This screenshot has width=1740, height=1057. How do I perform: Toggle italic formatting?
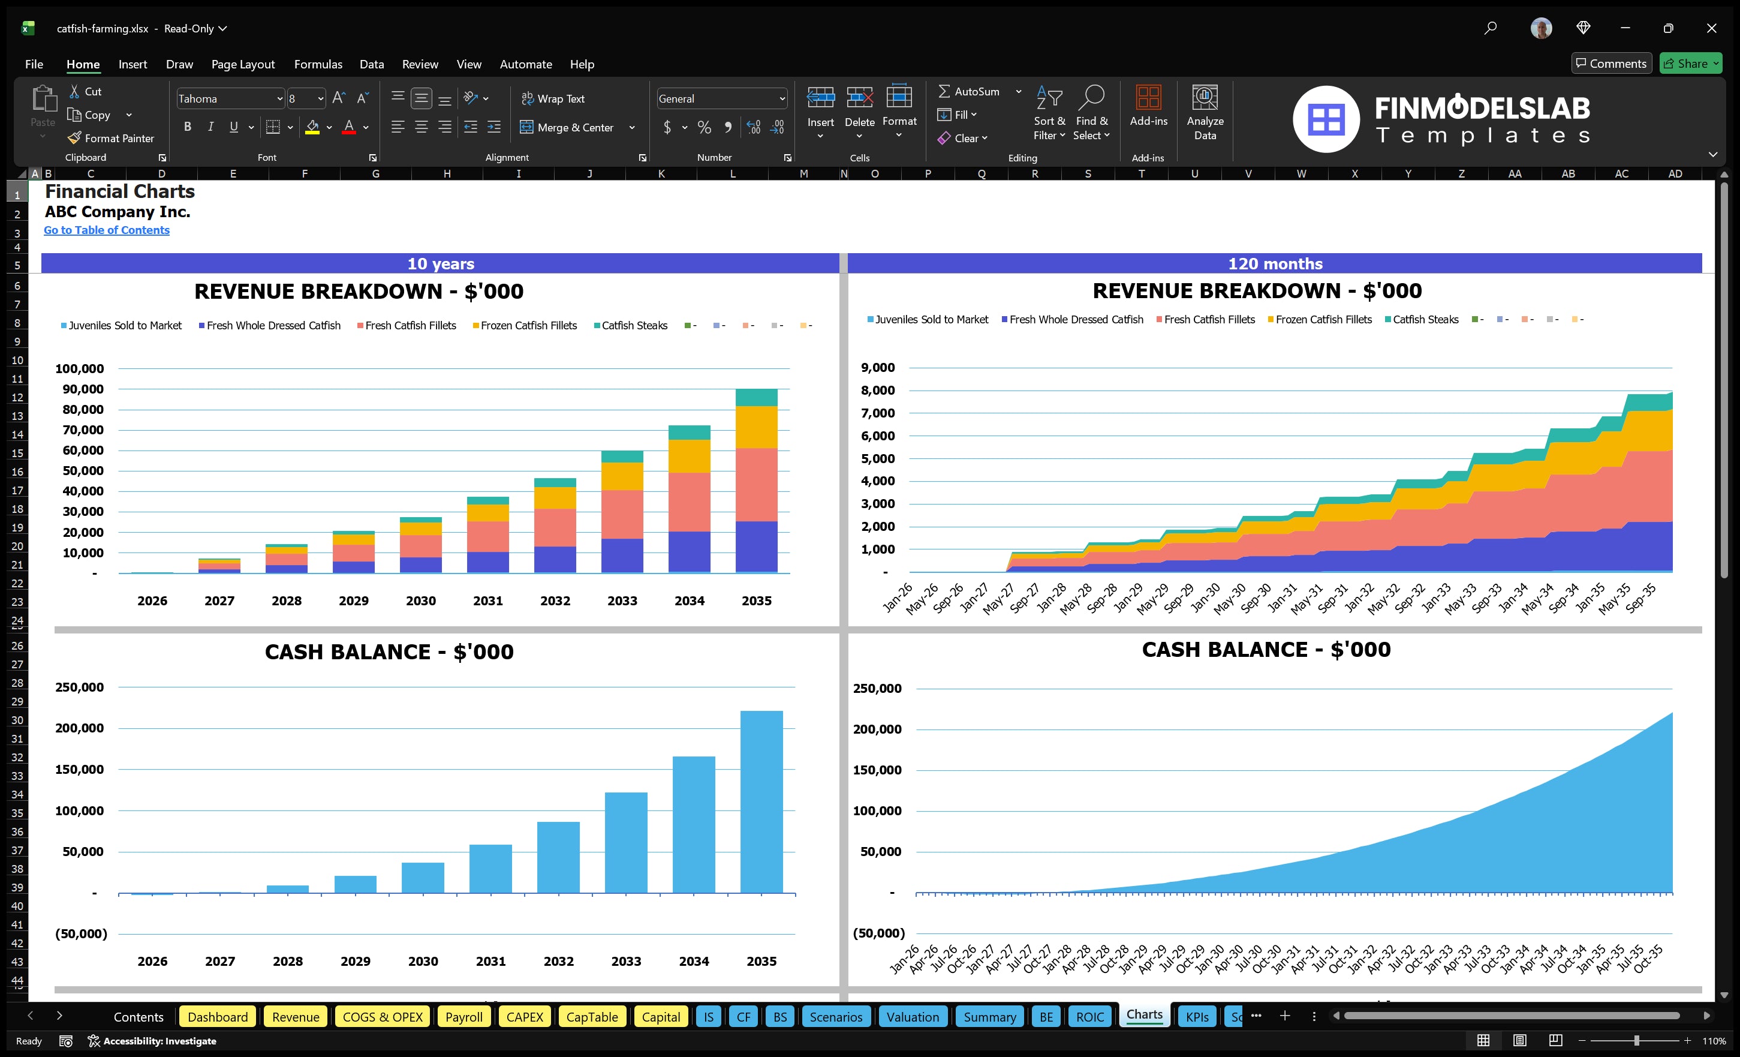(x=210, y=127)
